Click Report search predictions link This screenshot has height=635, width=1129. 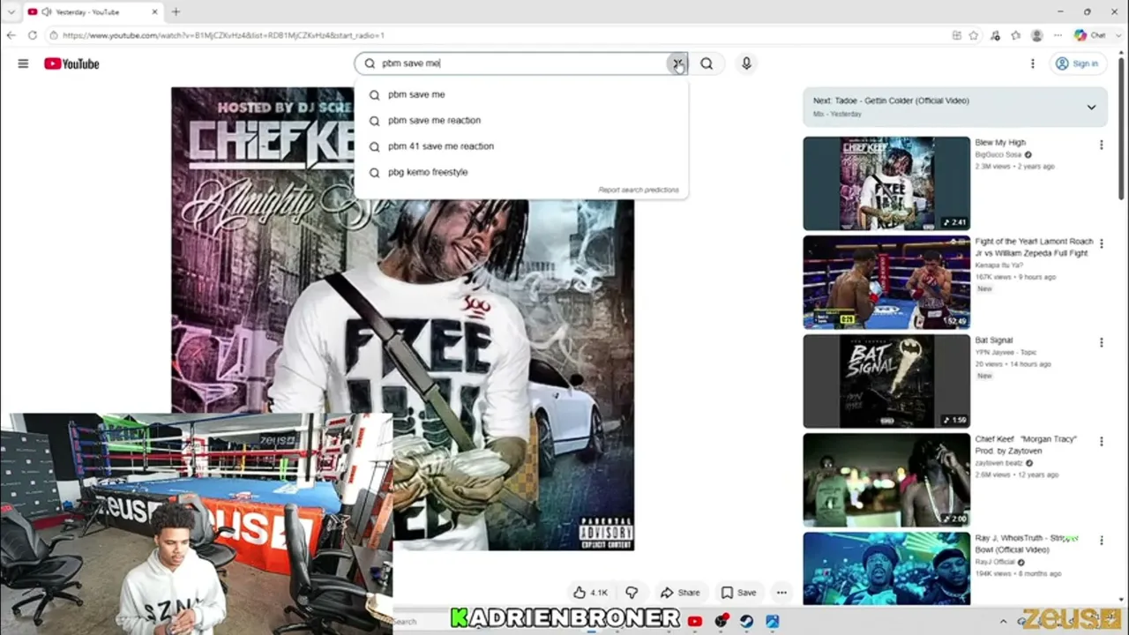[639, 190]
